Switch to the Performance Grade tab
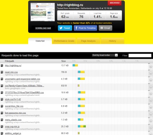This screenshot has height=135, width=153. pyautogui.click(x=64, y=41)
